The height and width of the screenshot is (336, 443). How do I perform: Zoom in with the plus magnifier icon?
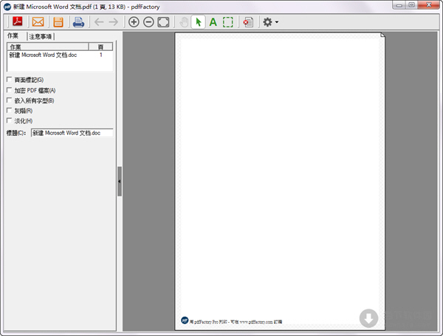(134, 22)
